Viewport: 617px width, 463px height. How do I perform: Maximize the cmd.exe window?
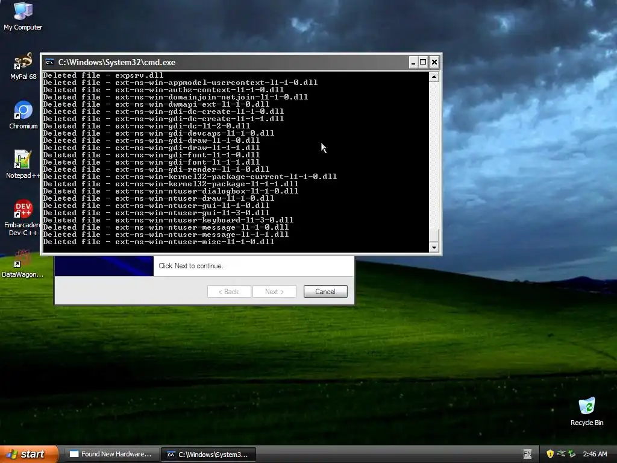pos(423,62)
